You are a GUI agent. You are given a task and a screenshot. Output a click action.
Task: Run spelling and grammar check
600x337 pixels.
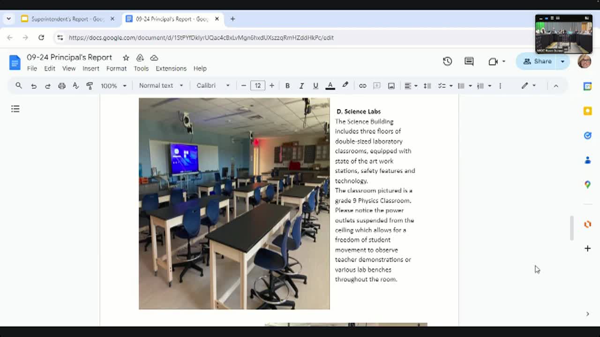(75, 86)
